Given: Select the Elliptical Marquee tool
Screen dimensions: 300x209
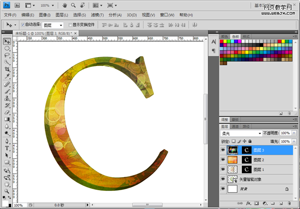Looking at the screenshot, I should coord(7,48).
